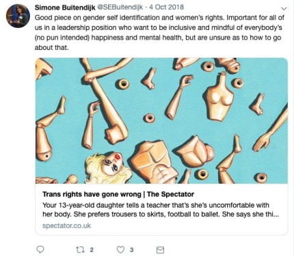Open Simone Buitendijk's profile avatar
The width and height of the screenshot is (294, 256).
pos(18,16)
